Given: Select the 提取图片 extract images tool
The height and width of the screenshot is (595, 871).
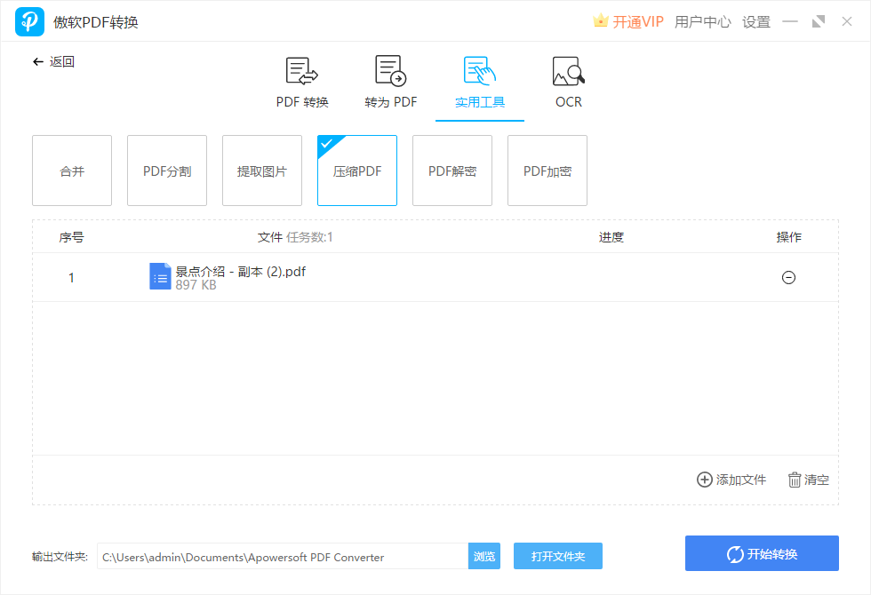Looking at the screenshot, I should tap(261, 171).
